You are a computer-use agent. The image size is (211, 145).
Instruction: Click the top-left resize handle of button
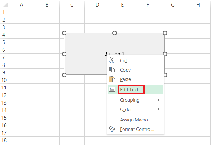(64, 33)
